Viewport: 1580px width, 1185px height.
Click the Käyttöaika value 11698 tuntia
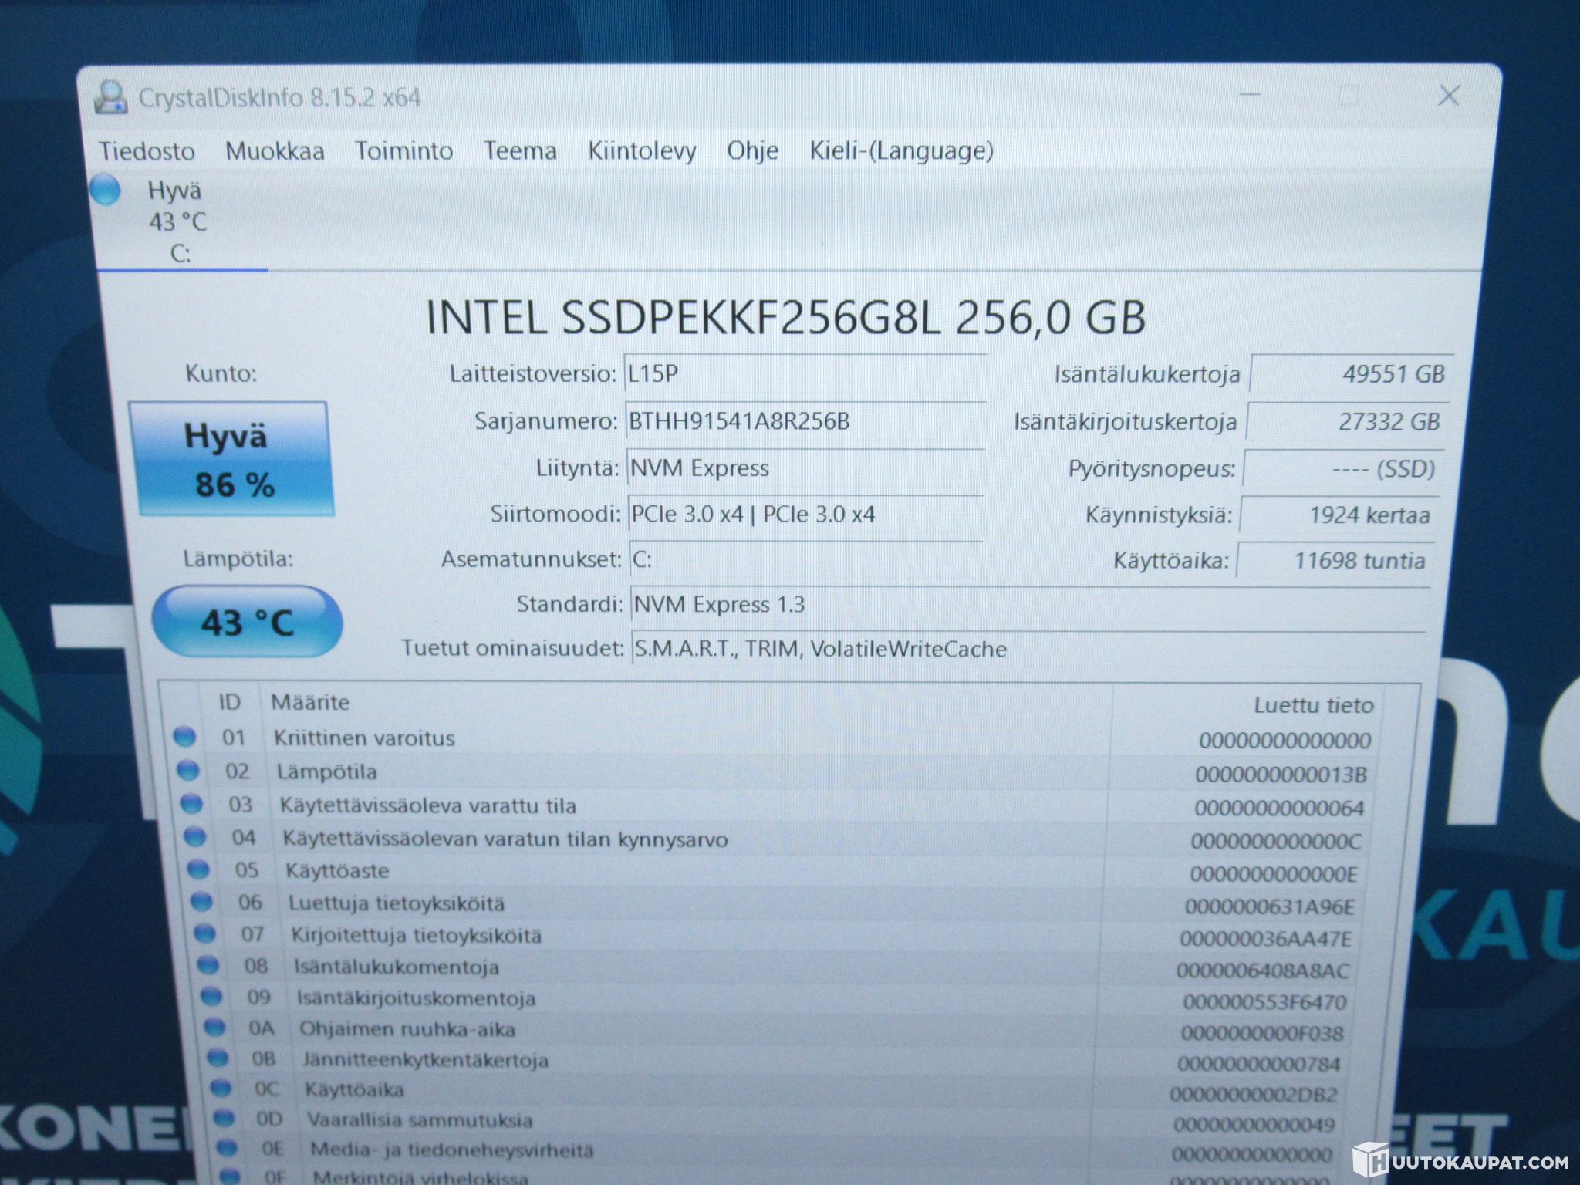click(x=1335, y=560)
